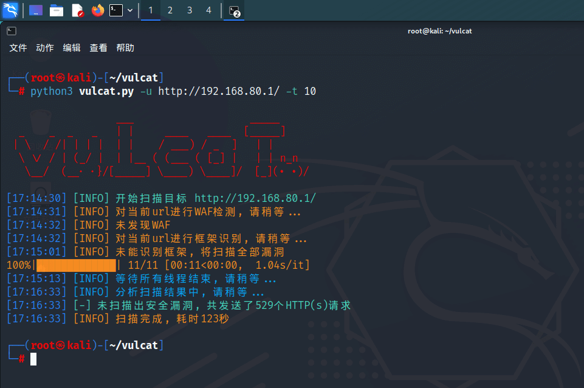Click the terminal window title bar icon

12,31
